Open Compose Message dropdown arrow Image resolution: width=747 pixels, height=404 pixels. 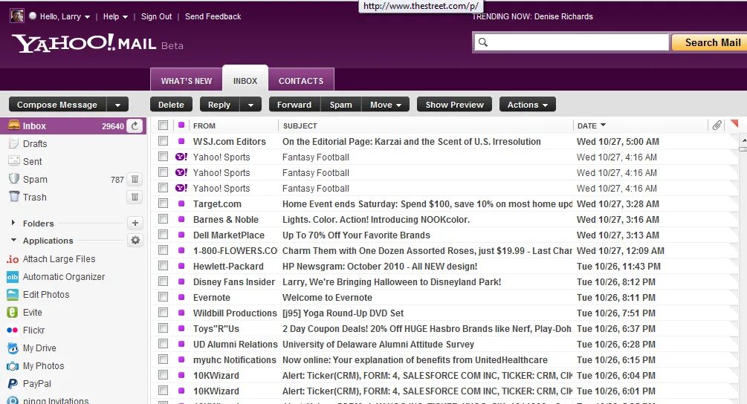pyautogui.click(x=117, y=105)
